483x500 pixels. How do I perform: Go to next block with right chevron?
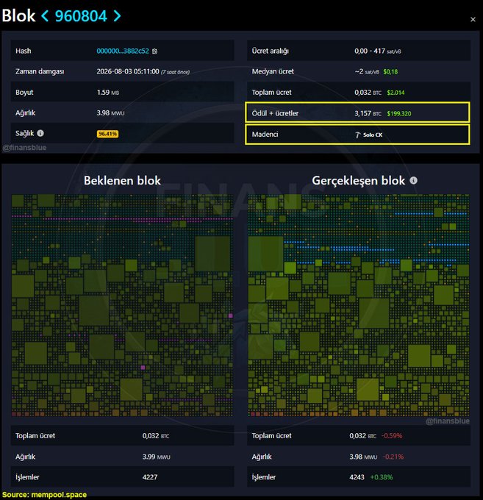tap(118, 16)
